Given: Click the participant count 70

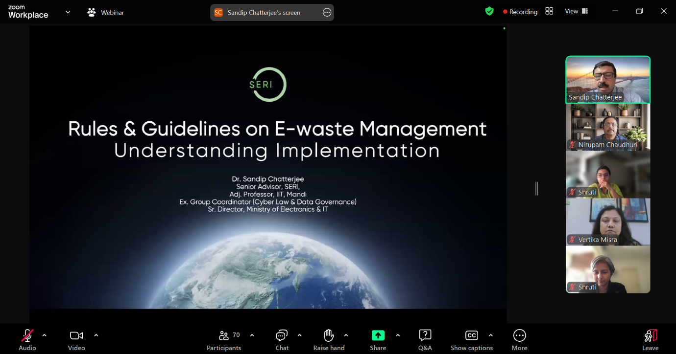Looking at the screenshot, I should tap(236, 335).
